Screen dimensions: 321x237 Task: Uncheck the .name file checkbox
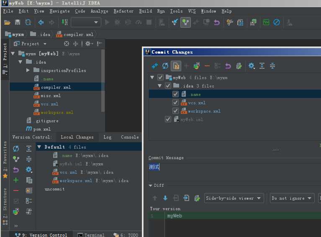[175, 94]
